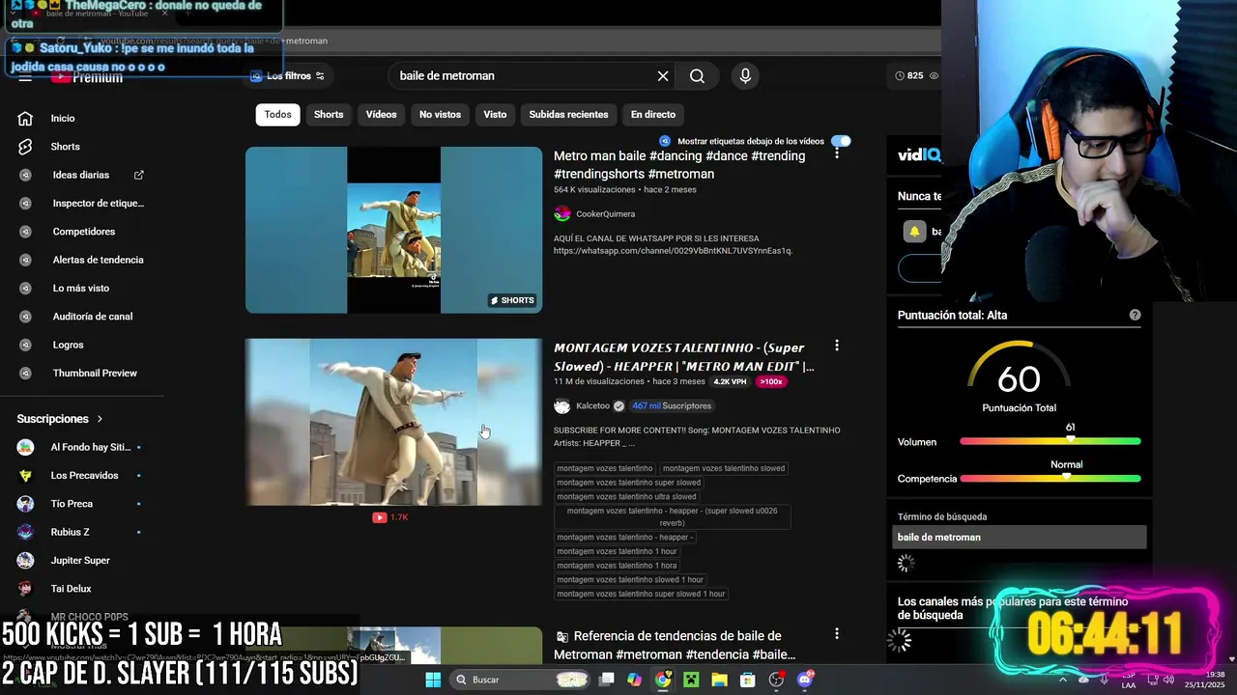Click the Windows taskbar Buscar search box
Image resolution: width=1237 pixels, height=695 pixels.
(520, 680)
